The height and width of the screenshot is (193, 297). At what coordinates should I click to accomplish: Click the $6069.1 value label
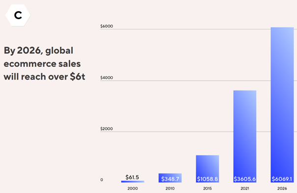coord(282,179)
